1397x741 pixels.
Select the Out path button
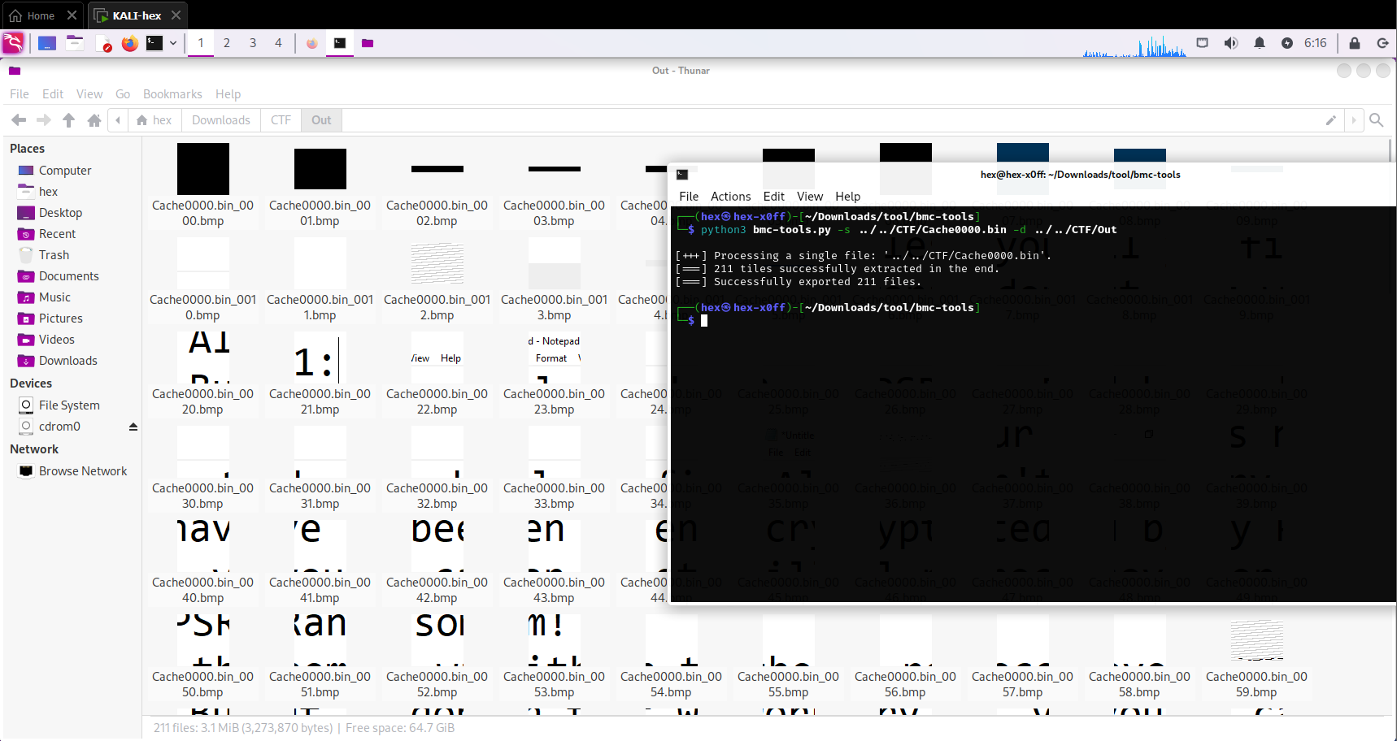(x=321, y=120)
